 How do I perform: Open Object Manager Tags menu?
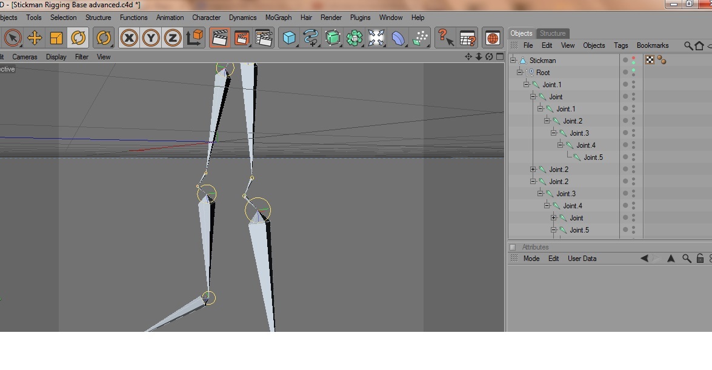pos(621,45)
